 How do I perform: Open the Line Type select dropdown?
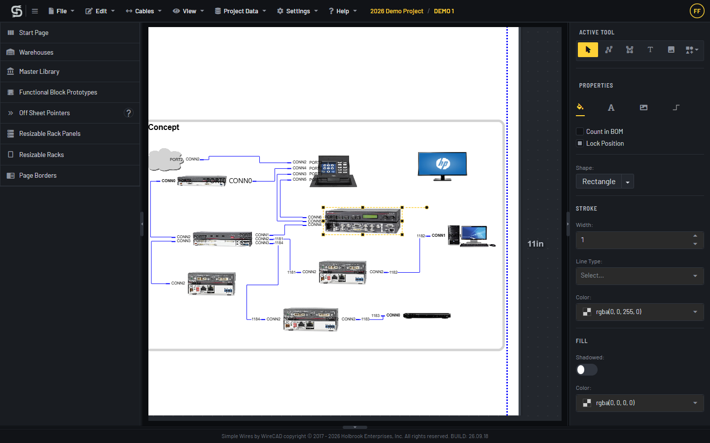point(639,276)
